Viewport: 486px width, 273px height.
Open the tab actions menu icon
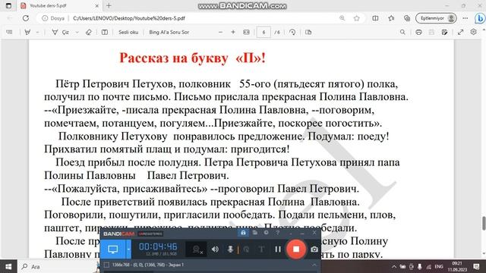[8, 5]
